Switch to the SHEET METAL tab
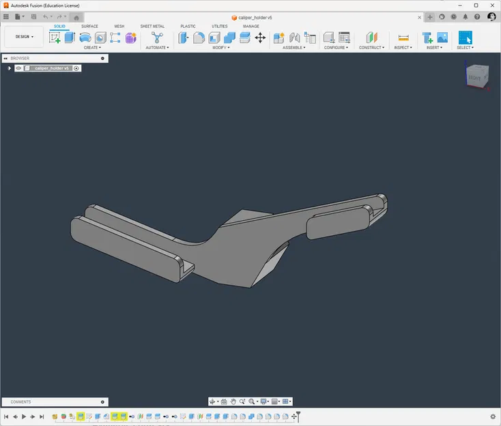This screenshot has height=426, width=501. coord(152,26)
